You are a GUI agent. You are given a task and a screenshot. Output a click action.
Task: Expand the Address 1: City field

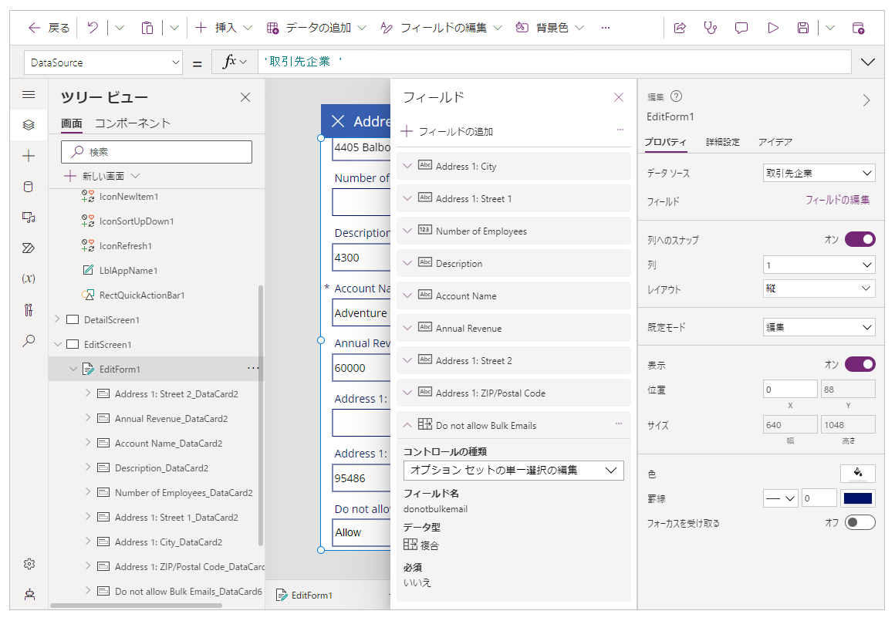coord(408,167)
